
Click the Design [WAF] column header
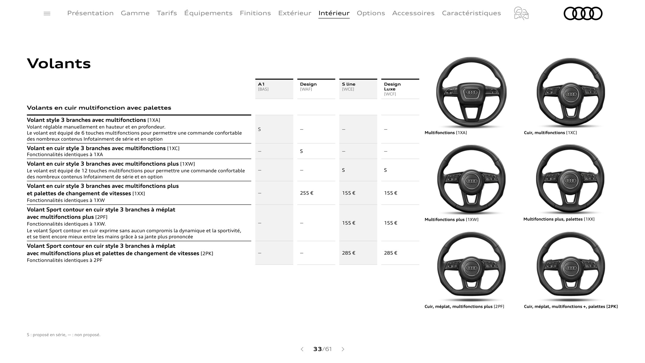pos(316,89)
